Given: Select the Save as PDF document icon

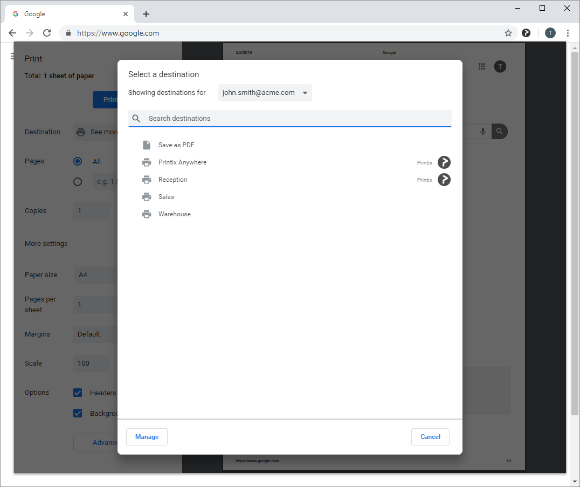Looking at the screenshot, I should (146, 145).
